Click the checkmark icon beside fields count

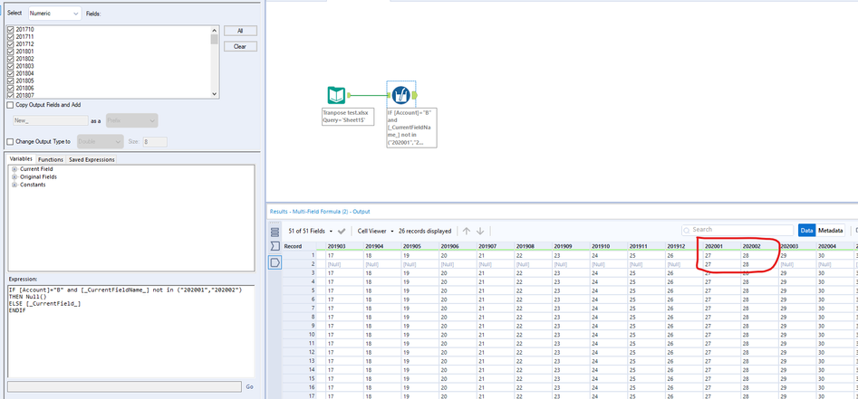click(342, 231)
